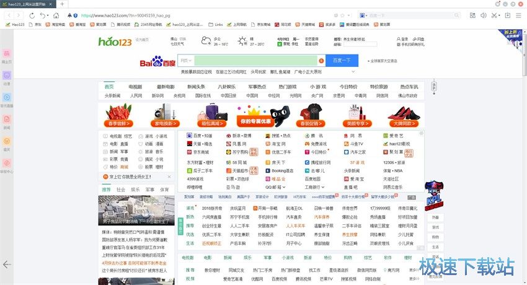Click the KPL badge on the right side
Image resolution: width=527 pixels, height=285 pixels.
point(434,196)
